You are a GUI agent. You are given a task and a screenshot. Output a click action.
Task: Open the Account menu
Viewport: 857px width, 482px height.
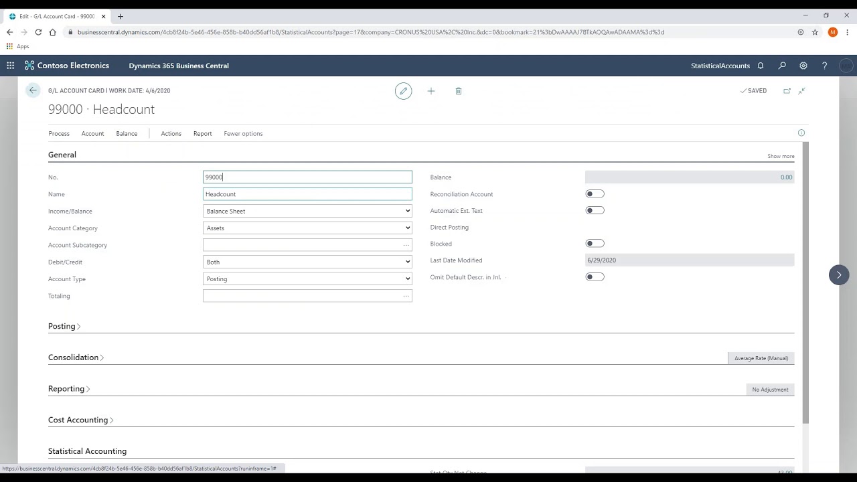point(92,133)
